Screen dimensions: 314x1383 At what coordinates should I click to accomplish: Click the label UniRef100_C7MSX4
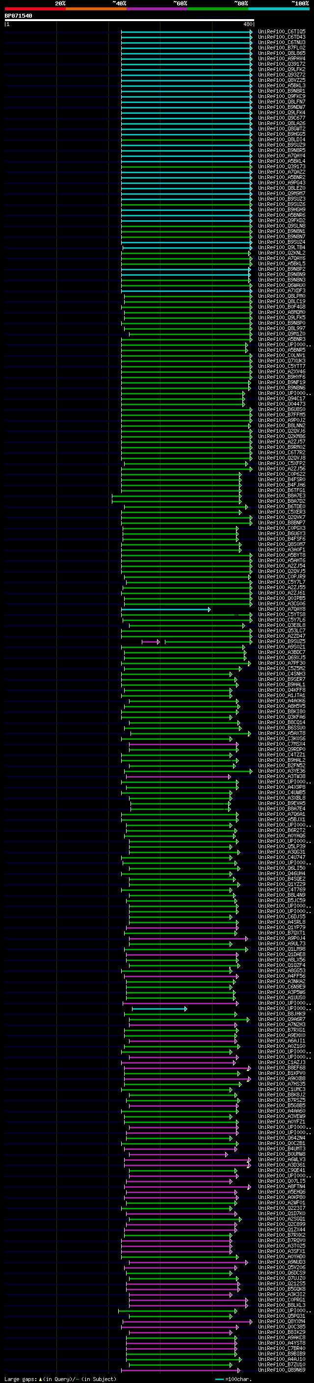tap(282, 744)
